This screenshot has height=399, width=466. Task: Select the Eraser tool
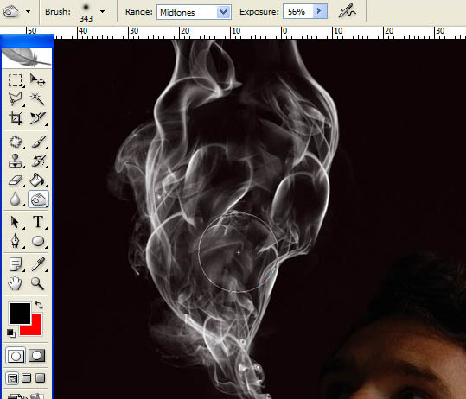16,180
